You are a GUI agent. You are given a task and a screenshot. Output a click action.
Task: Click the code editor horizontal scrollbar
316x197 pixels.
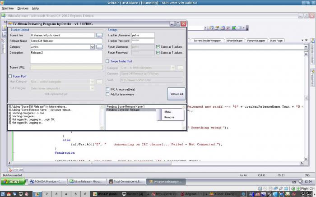[x=156, y=163]
